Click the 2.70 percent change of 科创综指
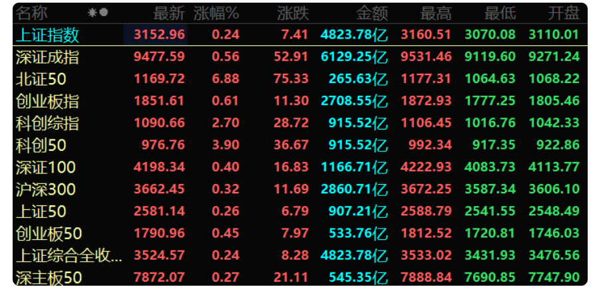 226,123
